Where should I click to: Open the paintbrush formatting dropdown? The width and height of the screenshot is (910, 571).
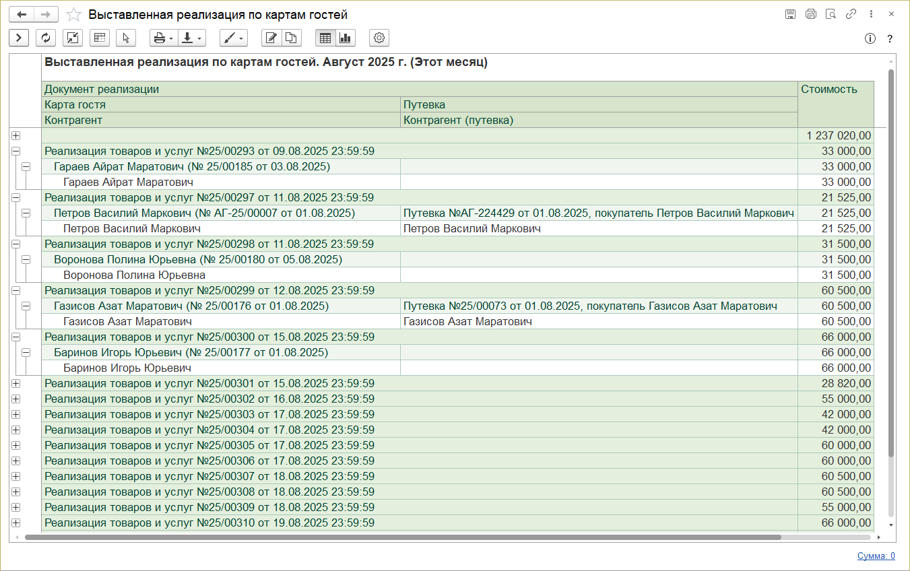[233, 38]
